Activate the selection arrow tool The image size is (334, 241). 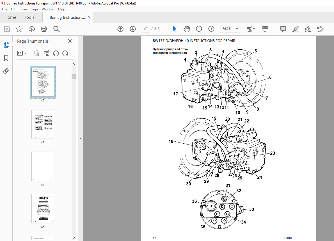(174, 29)
